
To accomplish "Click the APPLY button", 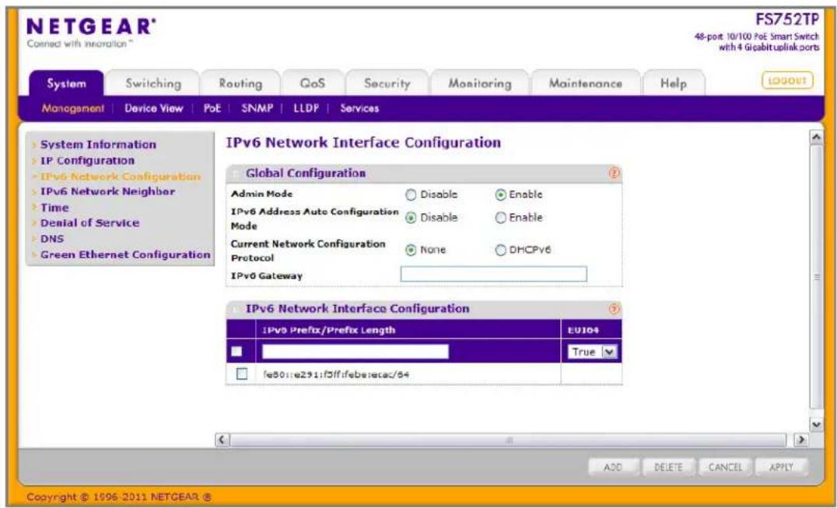I will [781, 468].
